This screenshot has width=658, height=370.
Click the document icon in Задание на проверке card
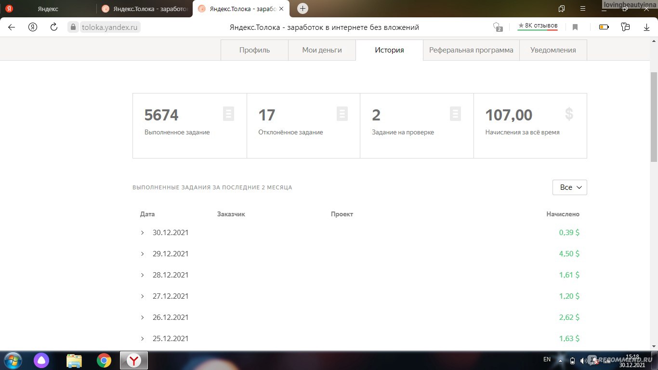pos(456,114)
